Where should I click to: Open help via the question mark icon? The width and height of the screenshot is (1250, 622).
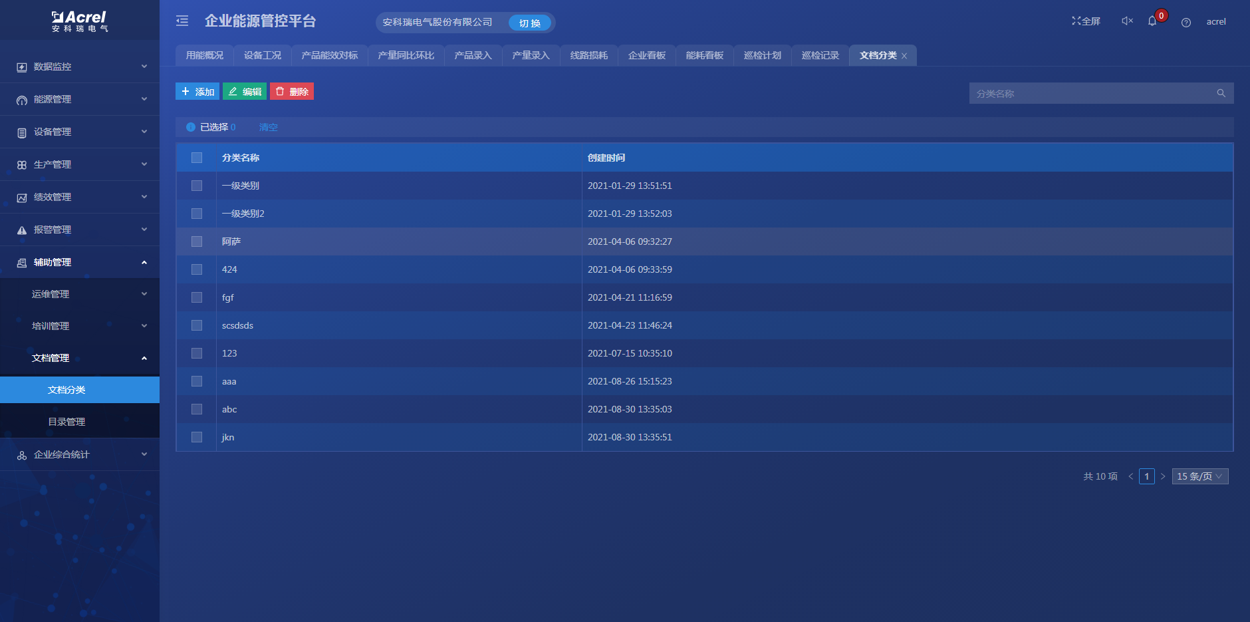pyautogui.click(x=1186, y=23)
